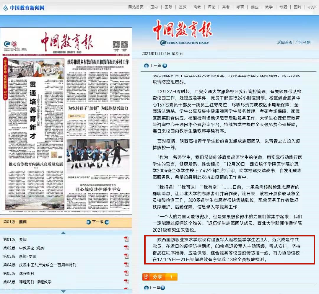Click the orange 分享 share button

[x=159, y=277]
